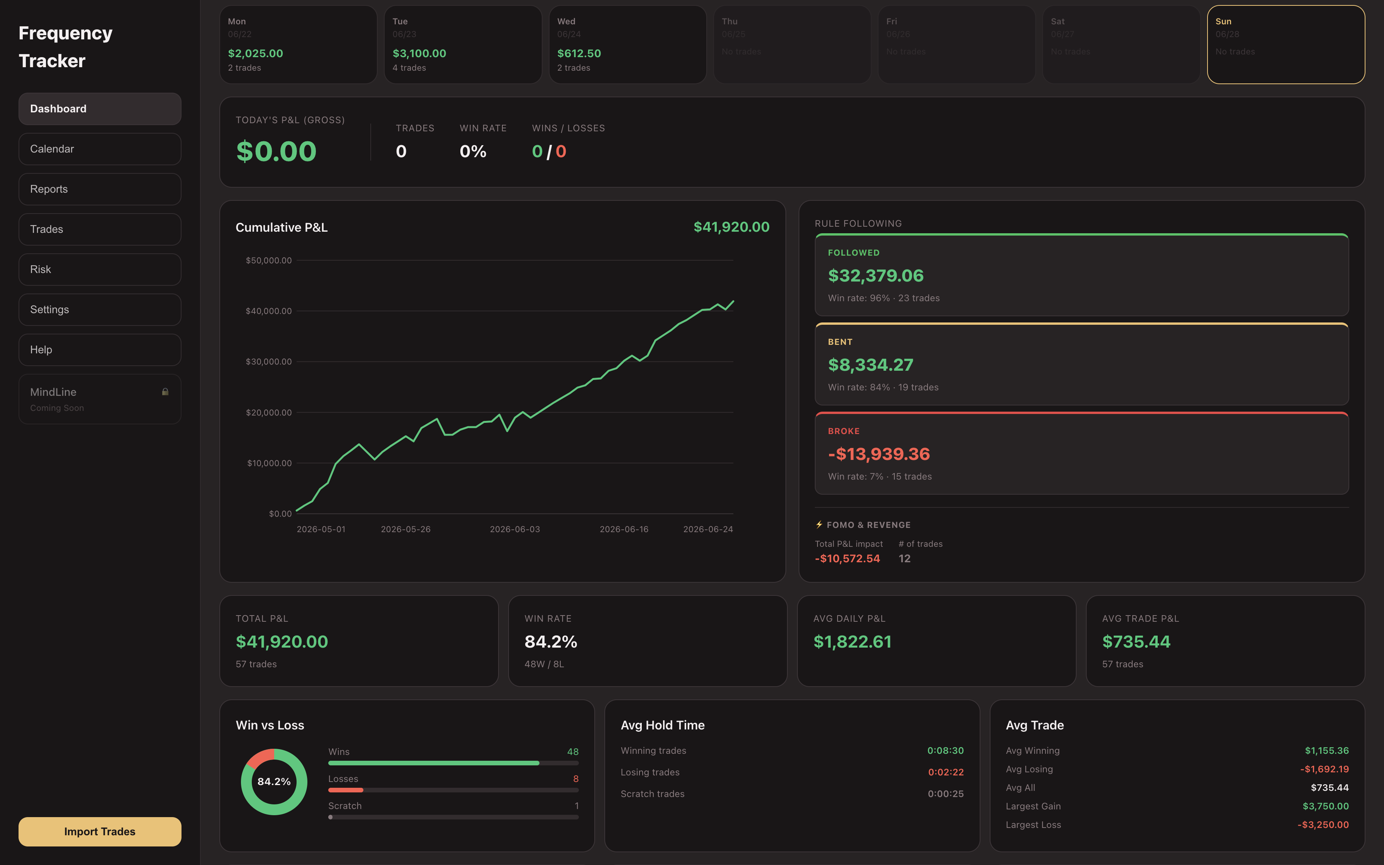Open the Risk page
The width and height of the screenshot is (1384, 865).
100,270
